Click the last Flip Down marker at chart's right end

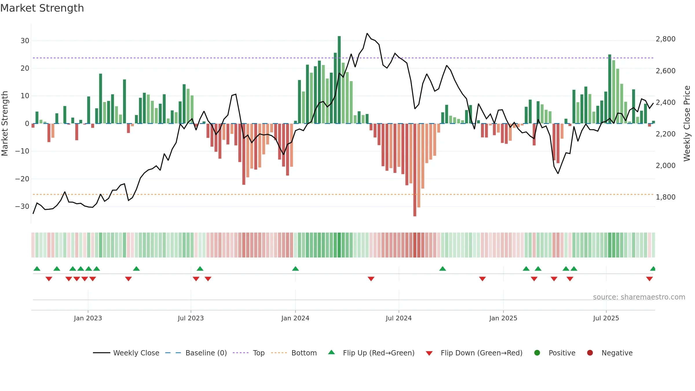click(x=649, y=279)
